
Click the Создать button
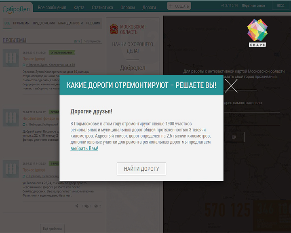[179, 6]
